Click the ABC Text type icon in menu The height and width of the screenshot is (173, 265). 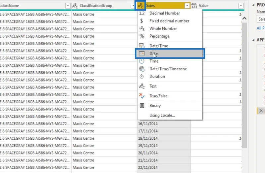(x=142, y=86)
